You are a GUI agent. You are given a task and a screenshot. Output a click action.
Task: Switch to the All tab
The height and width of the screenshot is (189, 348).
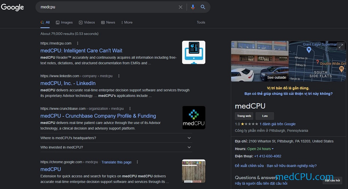(x=45, y=22)
